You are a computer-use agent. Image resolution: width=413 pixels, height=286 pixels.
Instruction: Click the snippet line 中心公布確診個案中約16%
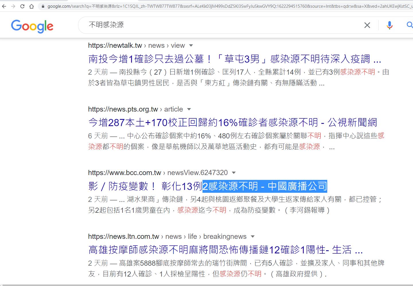click(x=236, y=136)
